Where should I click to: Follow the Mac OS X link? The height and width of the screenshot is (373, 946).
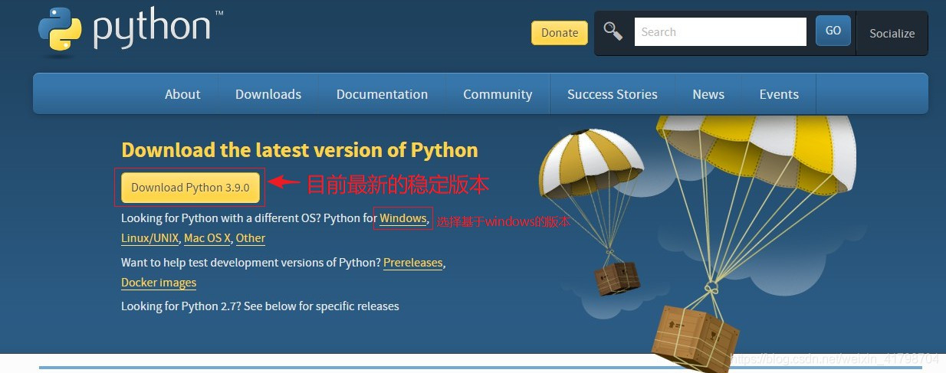point(207,238)
